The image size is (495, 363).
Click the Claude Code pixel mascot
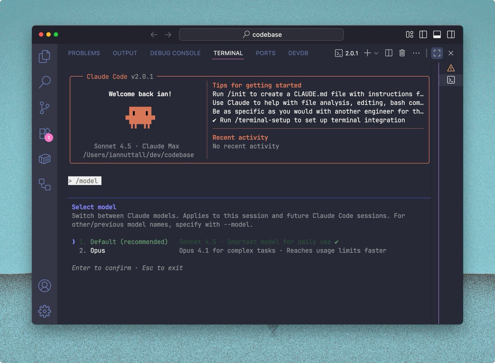[140, 118]
